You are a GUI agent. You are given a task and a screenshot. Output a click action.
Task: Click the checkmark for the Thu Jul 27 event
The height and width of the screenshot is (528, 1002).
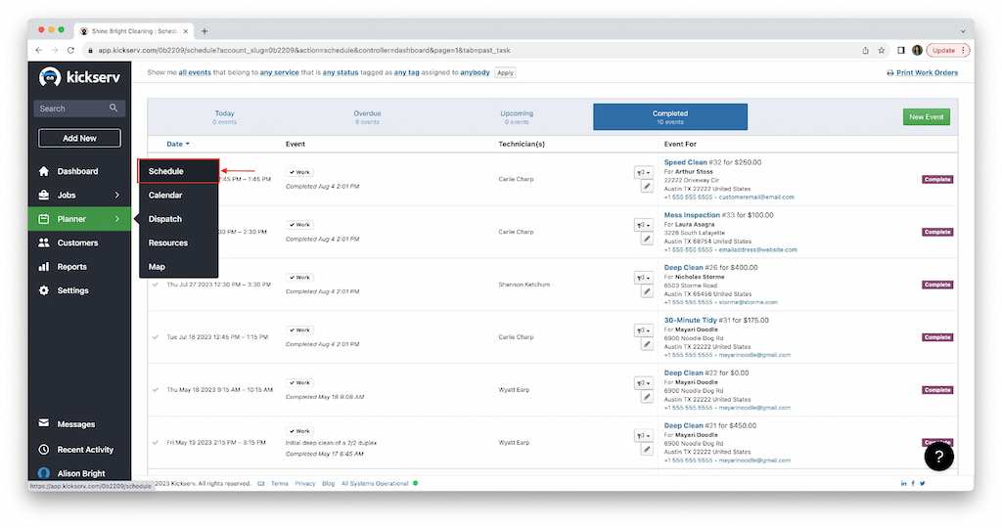pos(156,285)
